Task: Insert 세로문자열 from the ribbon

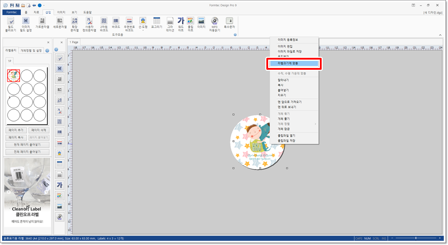Action: point(59,23)
